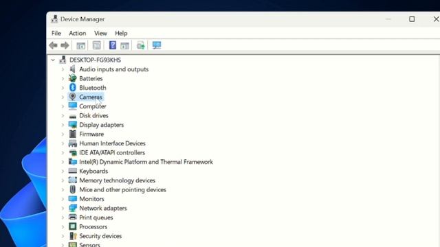Select the Security devices label
The width and height of the screenshot is (440, 247).
pyautogui.click(x=100, y=236)
